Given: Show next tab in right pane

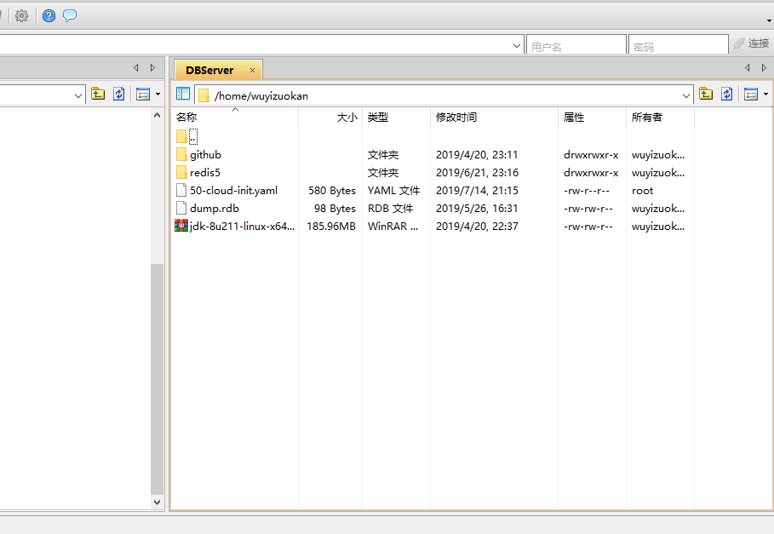Looking at the screenshot, I should pos(764,67).
